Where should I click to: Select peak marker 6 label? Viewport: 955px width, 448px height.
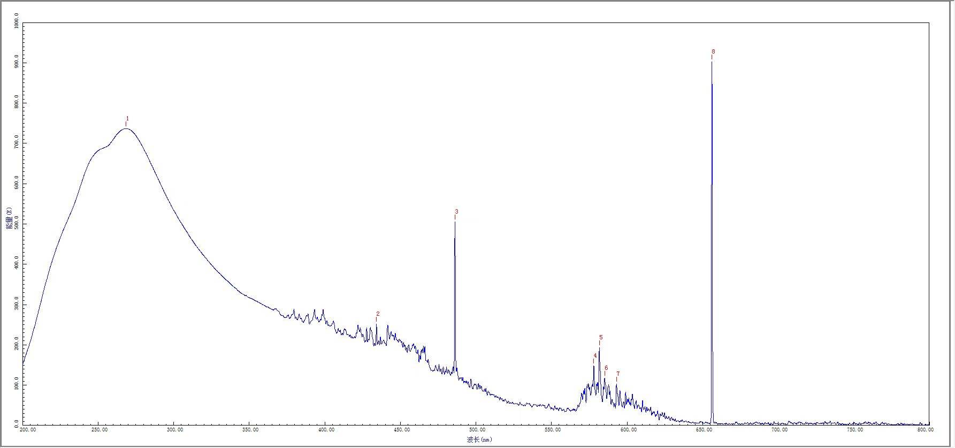coord(606,368)
